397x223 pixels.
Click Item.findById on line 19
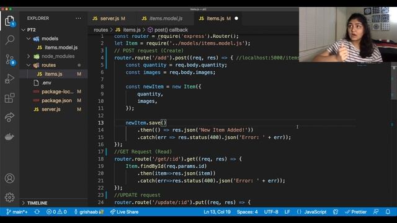pyautogui.click(x=145, y=166)
